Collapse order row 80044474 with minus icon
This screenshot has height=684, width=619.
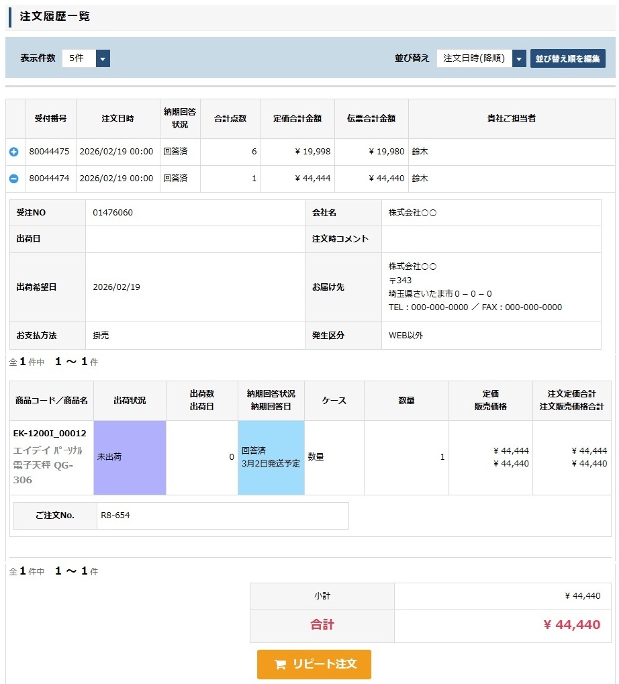pyautogui.click(x=13, y=179)
